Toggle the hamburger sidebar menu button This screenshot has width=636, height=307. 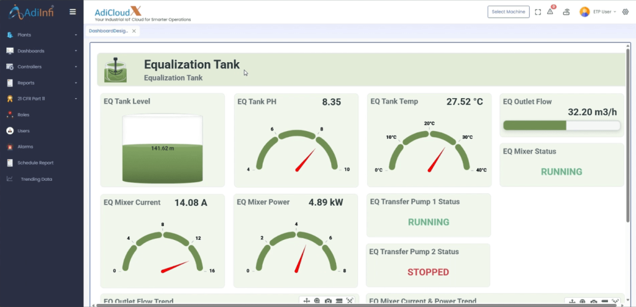pyautogui.click(x=73, y=12)
